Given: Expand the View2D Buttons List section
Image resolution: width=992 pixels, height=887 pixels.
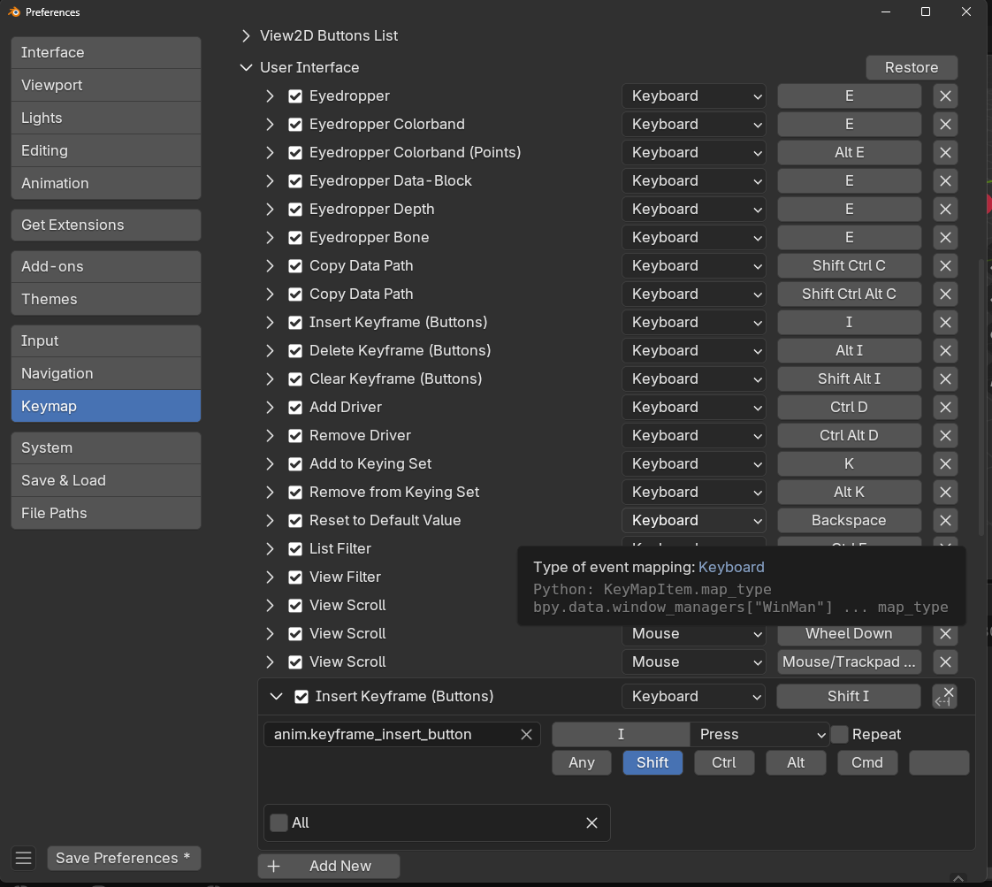Looking at the screenshot, I should pos(246,36).
